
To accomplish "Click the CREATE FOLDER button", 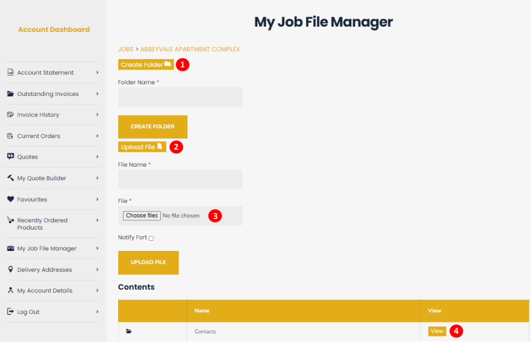I will tap(152, 127).
